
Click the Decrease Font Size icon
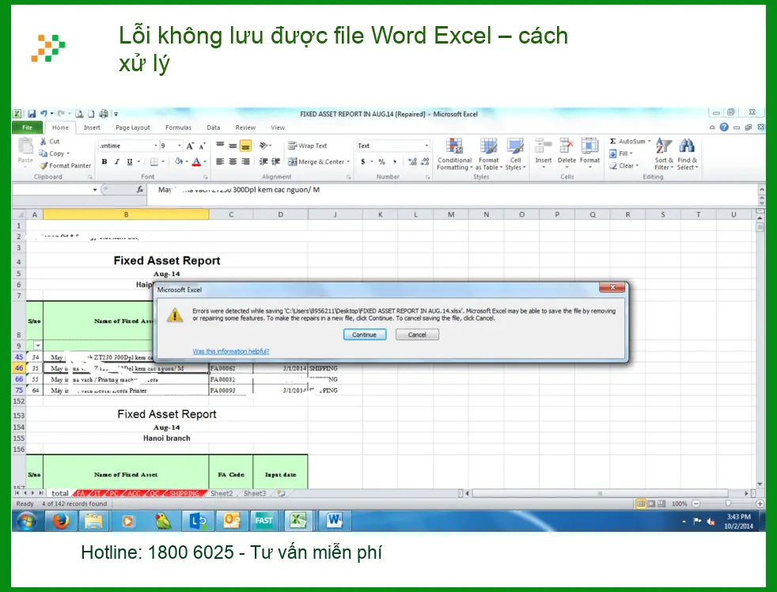point(203,146)
